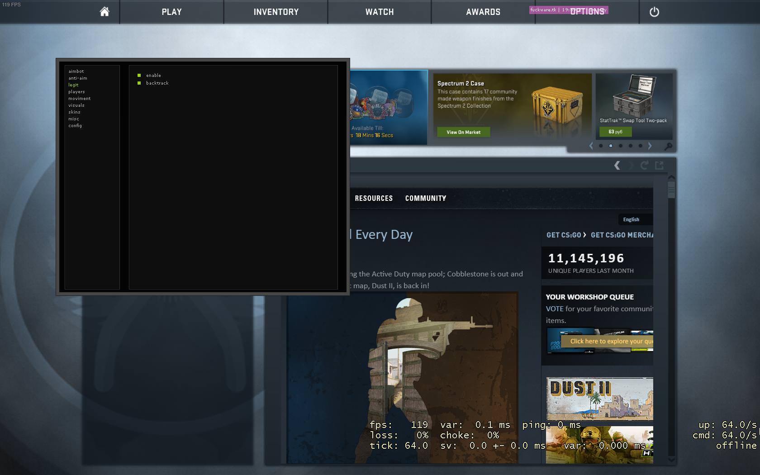The height and width of the screenshot is (475, 760).
Task: Open the English language dropdown
Action: [635, 219]
